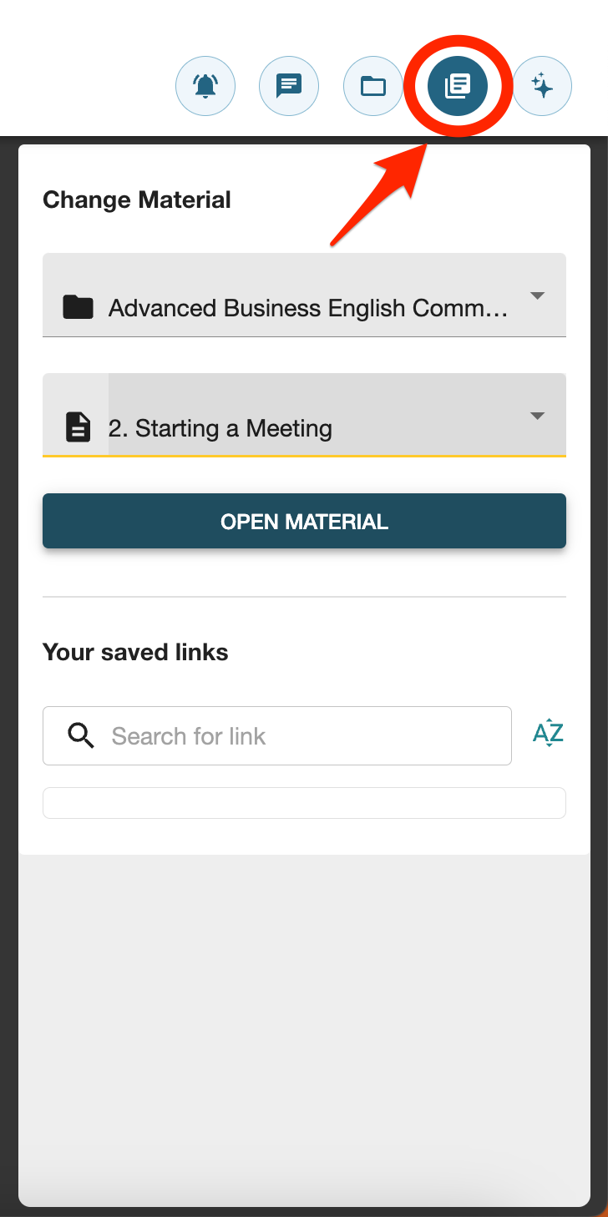This screenshot has width=608, height=1217.
Task: Select the highlighted materials library icon
Action: coord(458,85)
